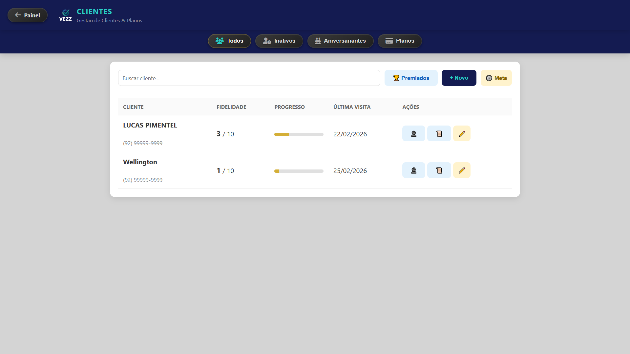The image size is (630, 354).
Task: Click the Buscar cliente search field
Action: click(249, 78)
